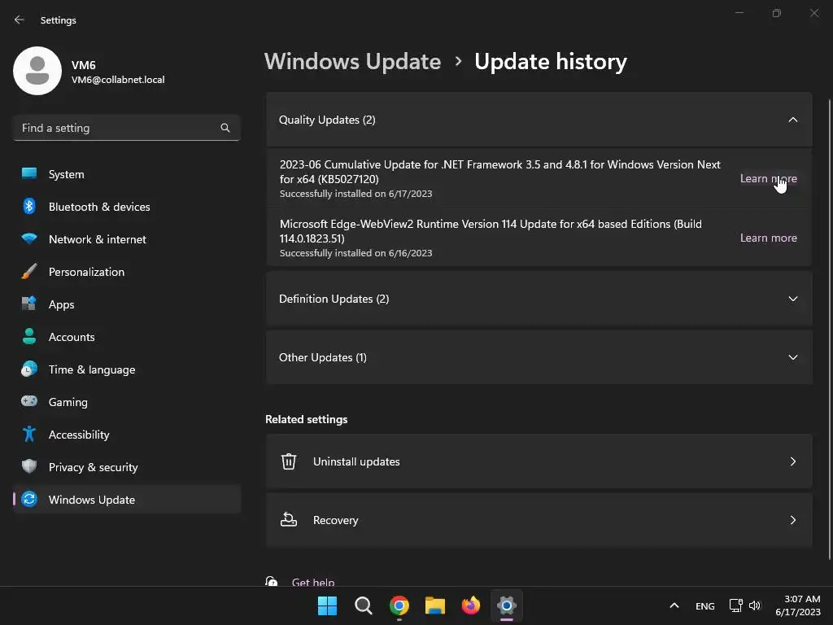Click the Find a setting search box
This screenshot has width=833, height=625.
(126, 128)
